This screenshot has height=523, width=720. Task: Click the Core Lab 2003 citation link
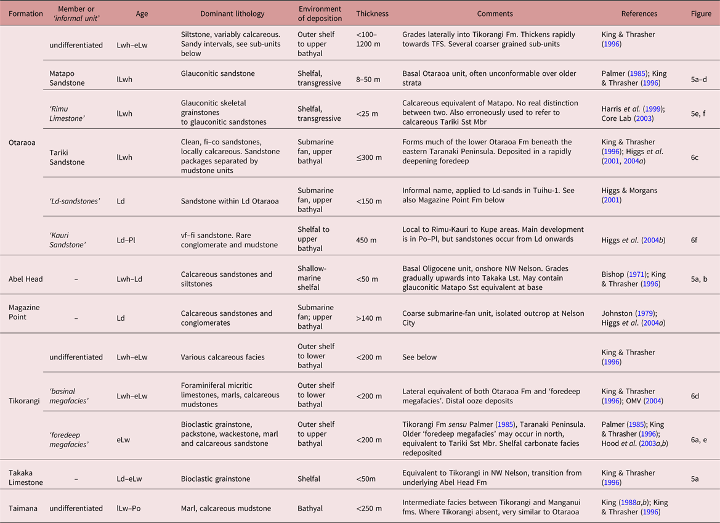point(644,118)
